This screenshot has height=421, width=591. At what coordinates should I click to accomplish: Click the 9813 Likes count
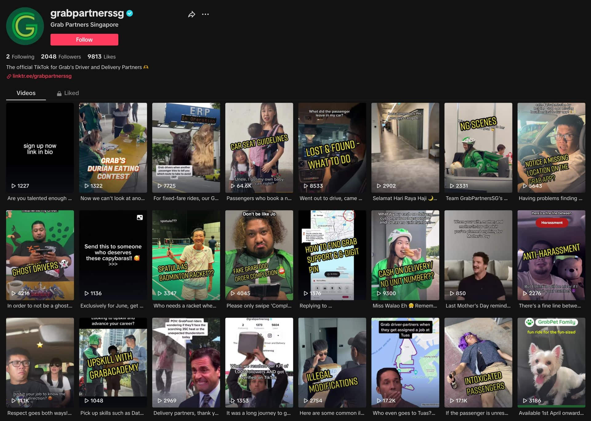102,57
